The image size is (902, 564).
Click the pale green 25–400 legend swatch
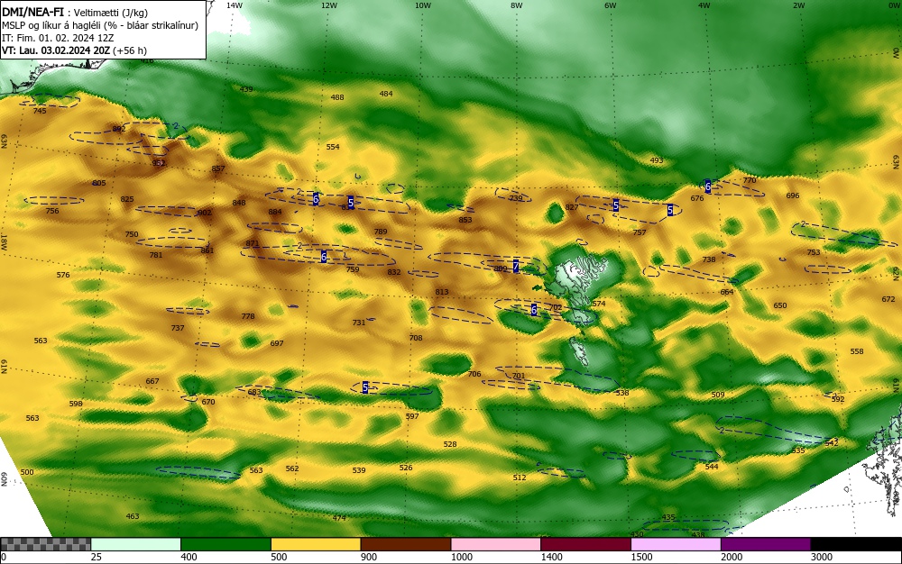click(x=136, y=544)
